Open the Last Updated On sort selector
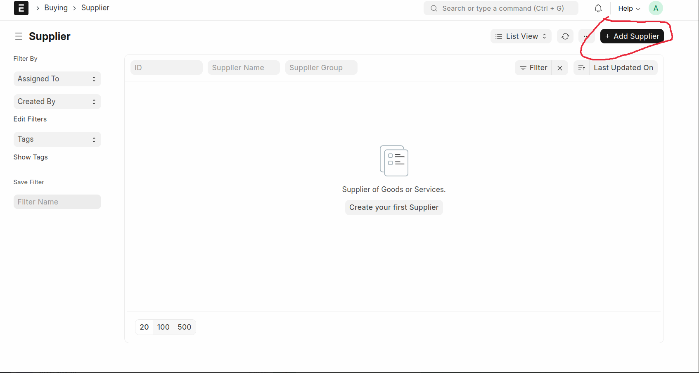 click(623, 68)
